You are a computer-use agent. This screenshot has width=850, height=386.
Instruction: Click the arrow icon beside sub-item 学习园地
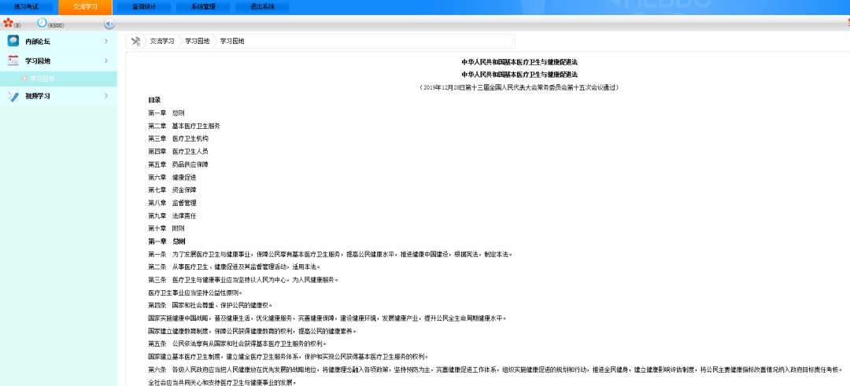click(x=25, y=79)
